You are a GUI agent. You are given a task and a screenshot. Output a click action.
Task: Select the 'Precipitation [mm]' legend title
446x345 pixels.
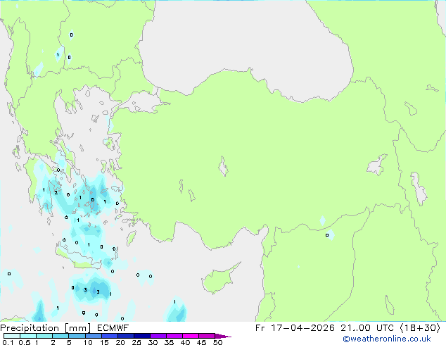(x=46, y=328)
